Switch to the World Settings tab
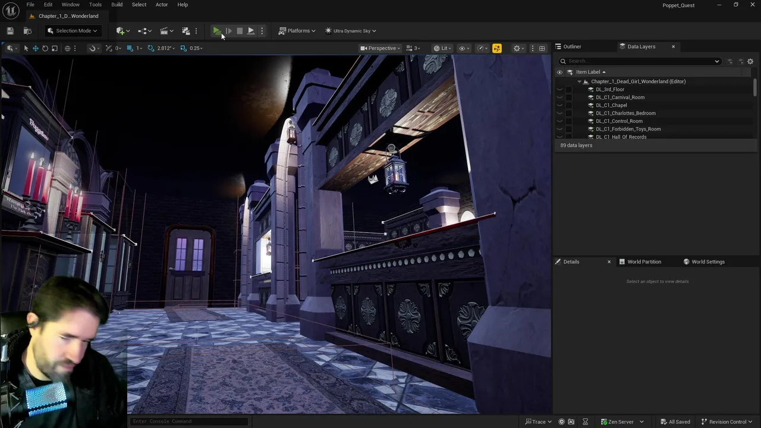Screen dimensions: 761x428 coord(704,262)
